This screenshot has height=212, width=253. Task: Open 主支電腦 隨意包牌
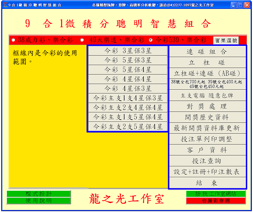[207, 95]
